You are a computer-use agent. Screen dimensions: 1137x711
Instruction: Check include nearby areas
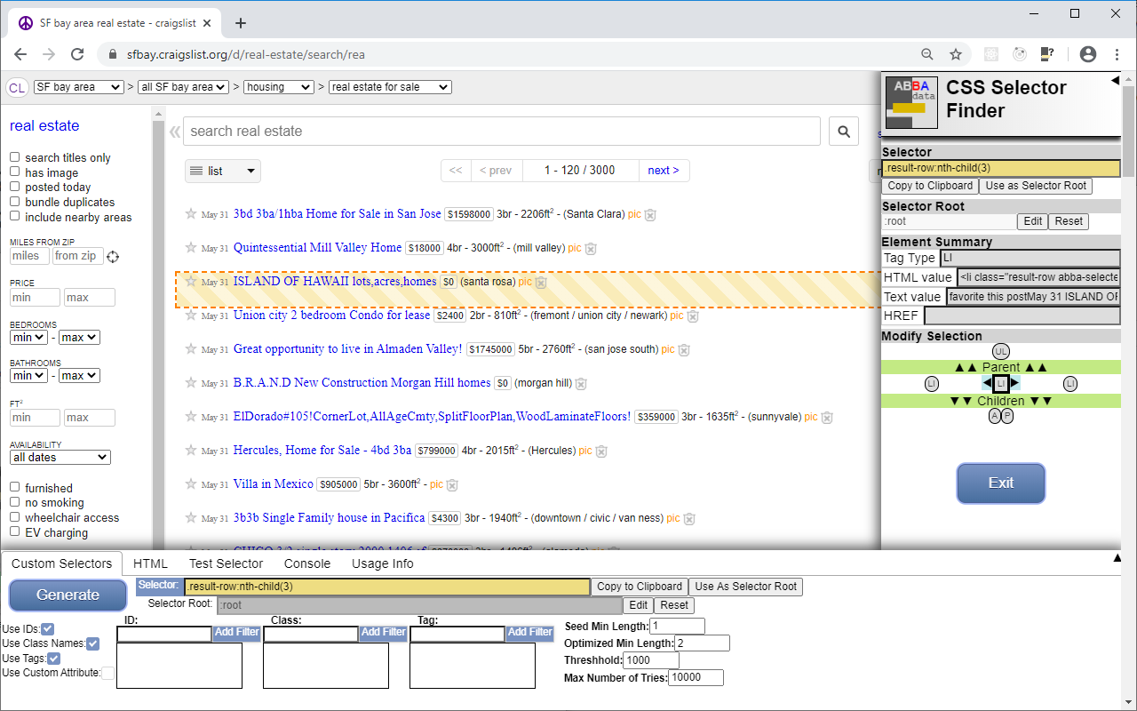click(x=14, y=217)
